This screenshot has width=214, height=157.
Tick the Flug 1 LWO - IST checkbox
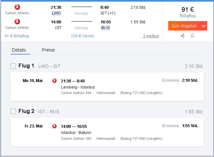13,66
